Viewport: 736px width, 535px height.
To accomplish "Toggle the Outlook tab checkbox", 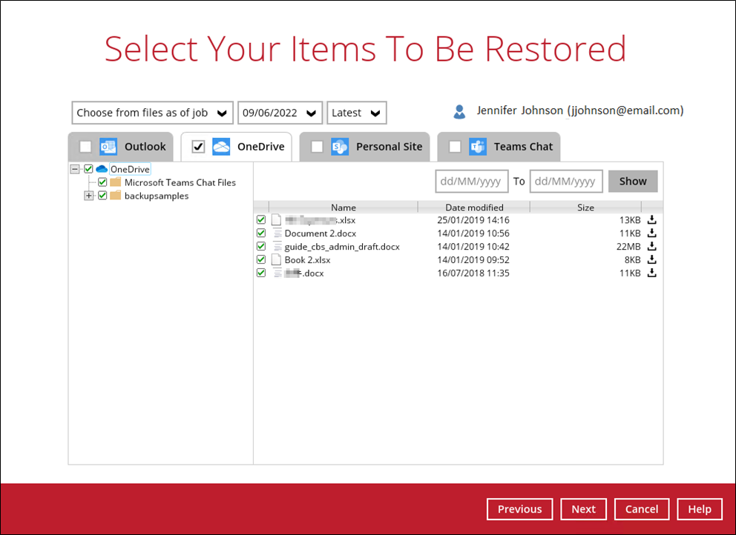I will pos(85,147).
